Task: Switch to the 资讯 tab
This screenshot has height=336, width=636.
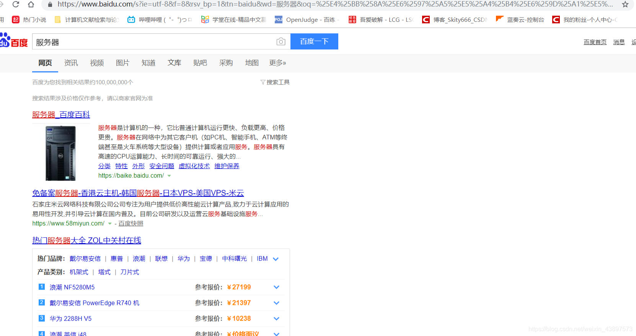Action: pos(71,63)
